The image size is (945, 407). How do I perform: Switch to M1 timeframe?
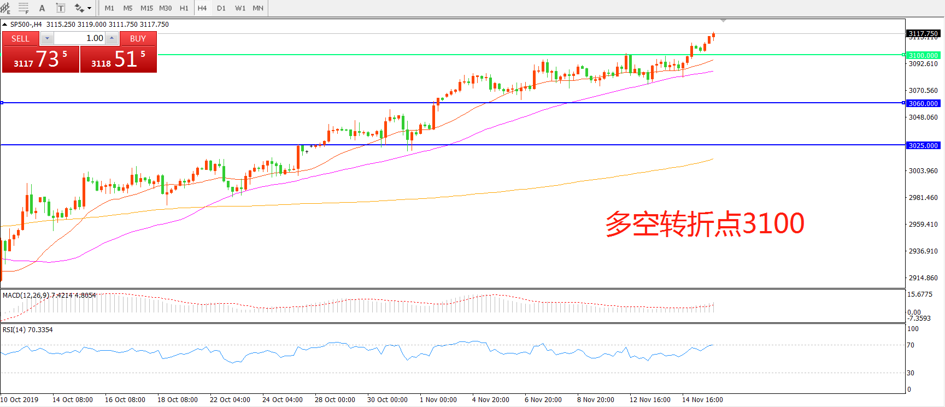[x=109, y=8]
